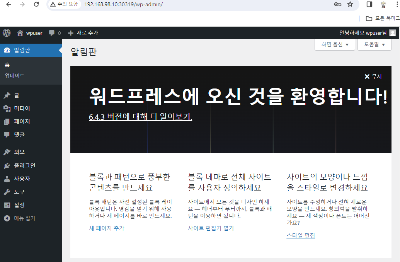Click the 사이트 편집기 열기 link
Viewport: 400px width, 262px height.
click(211, 228)
